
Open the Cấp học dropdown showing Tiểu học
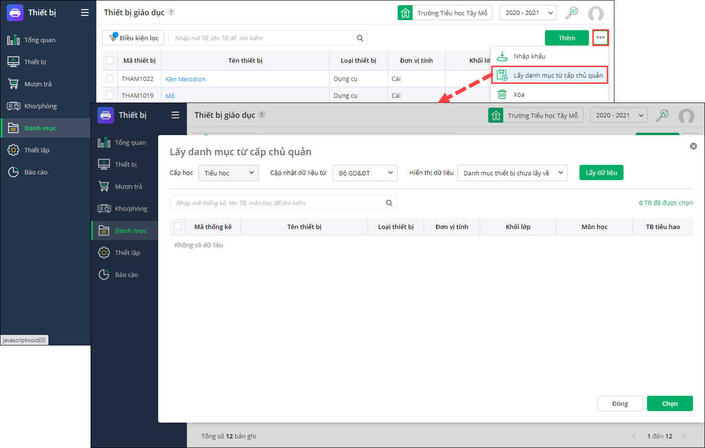pos(229,173)
